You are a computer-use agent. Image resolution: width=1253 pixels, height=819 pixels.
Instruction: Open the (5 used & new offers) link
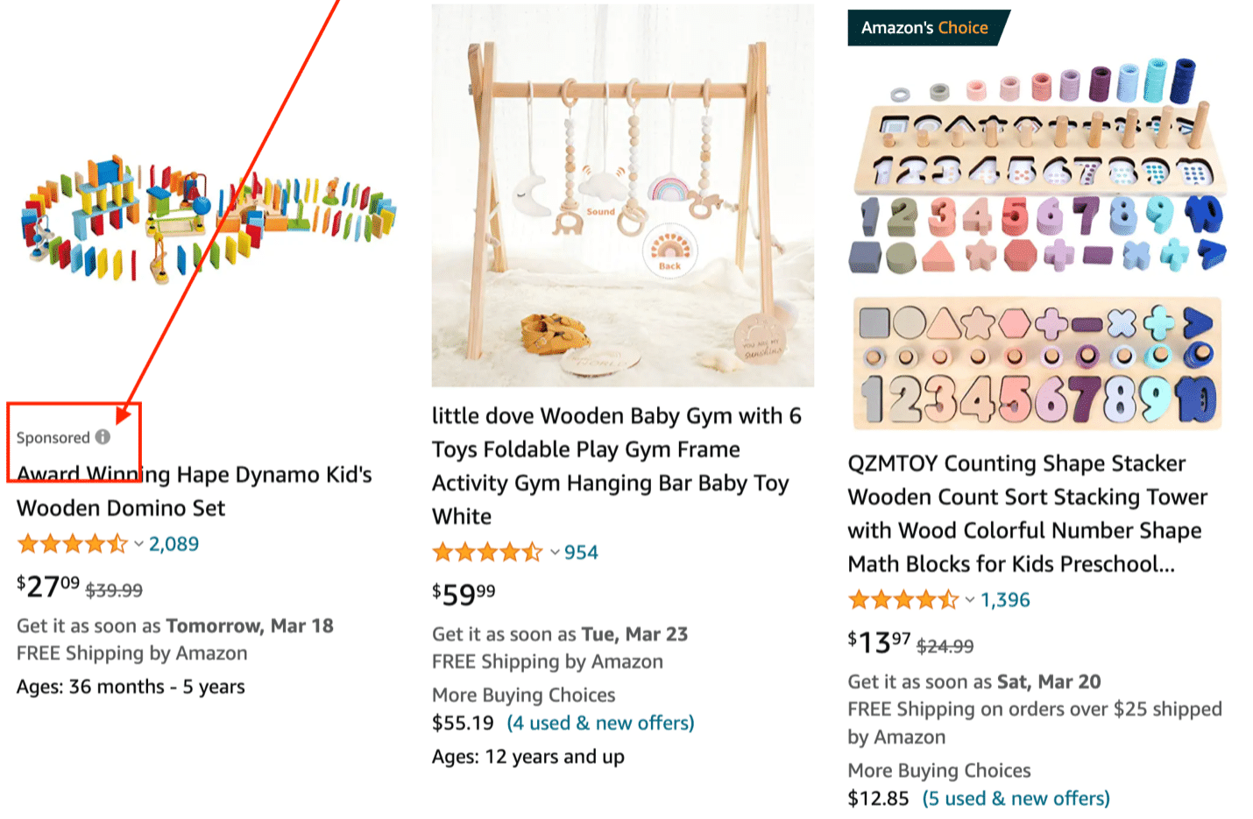(x=1016, y=798)
